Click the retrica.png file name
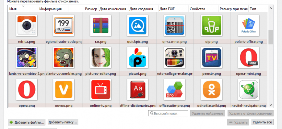Image resolution: width=282 pixels, height=129 pixels. 27,42
